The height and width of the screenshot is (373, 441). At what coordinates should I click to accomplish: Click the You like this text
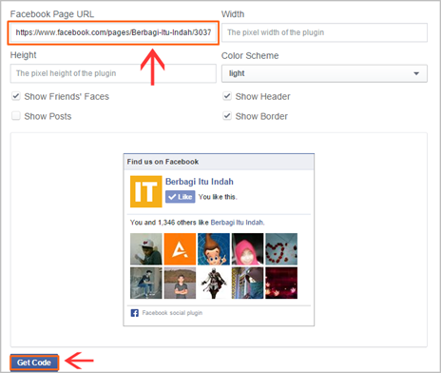pos(218,197)
